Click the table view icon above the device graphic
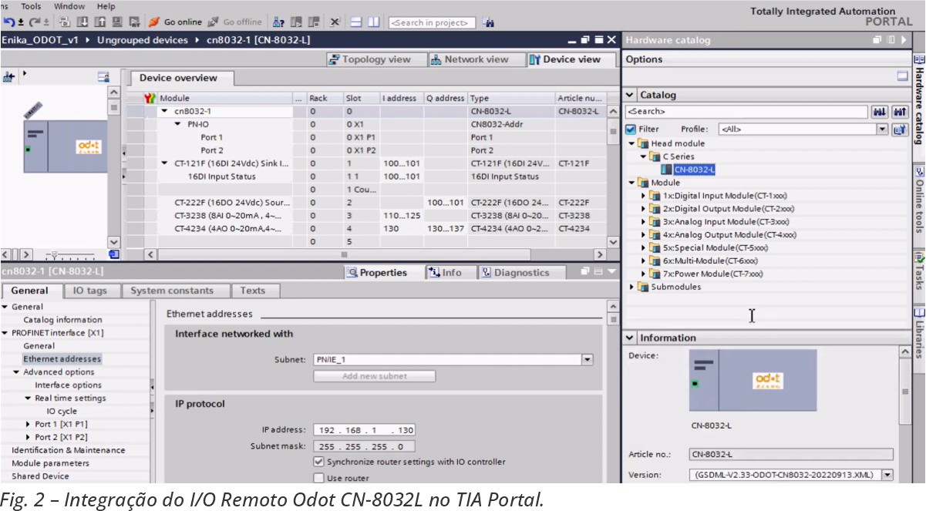 (x=103, y=76)
